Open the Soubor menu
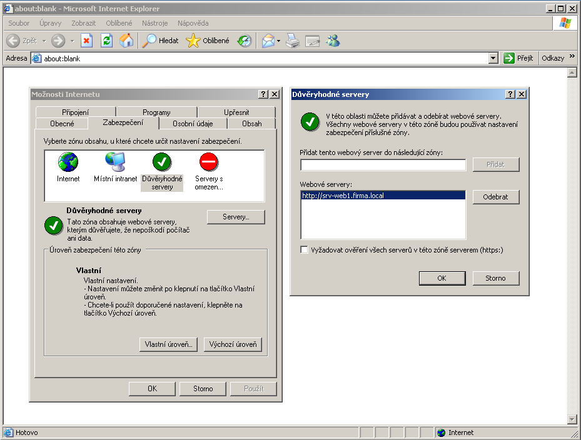Screen dimensions: 581x440 coord(19,23)
